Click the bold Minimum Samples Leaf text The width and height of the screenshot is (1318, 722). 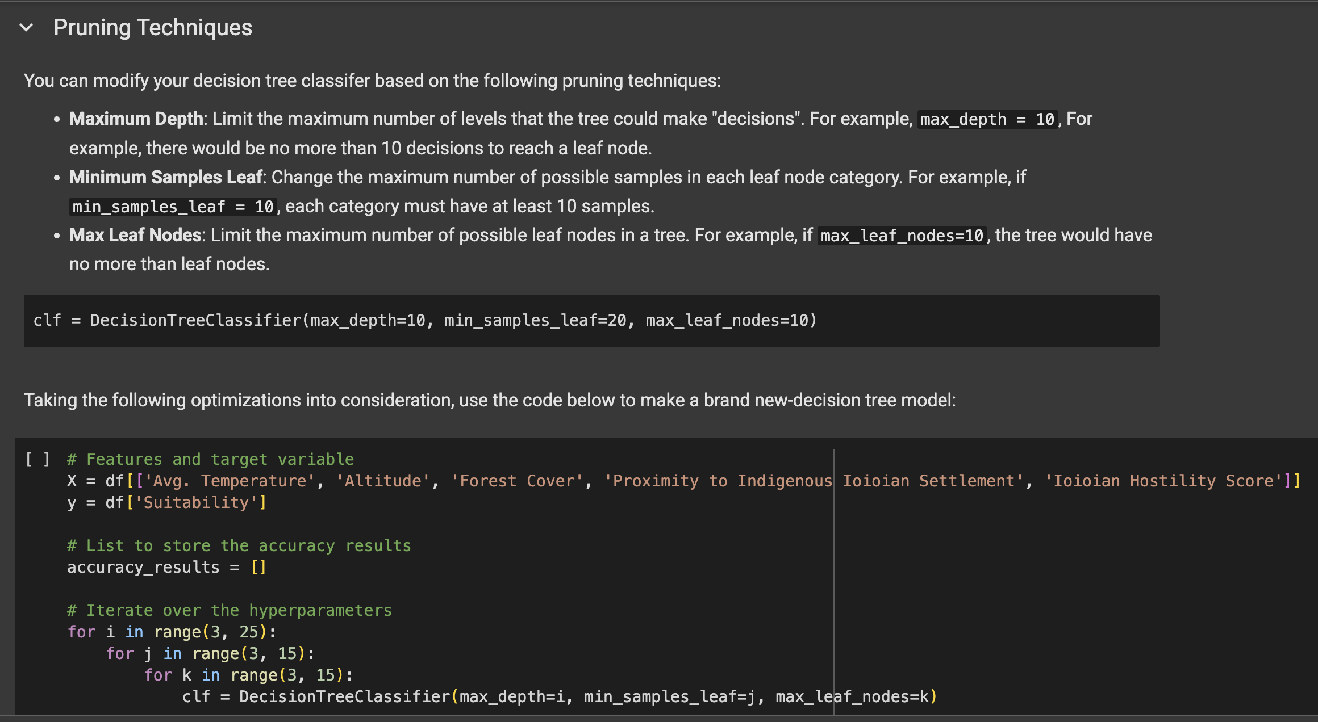coord(166,177)
